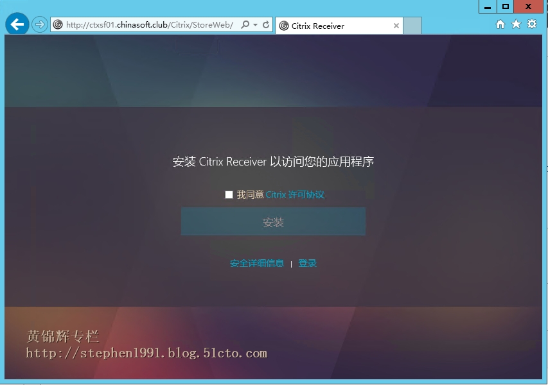Click the 安装 install button
Image resolution: width=548 pixels, height=385 pixels.
[273, 221]
